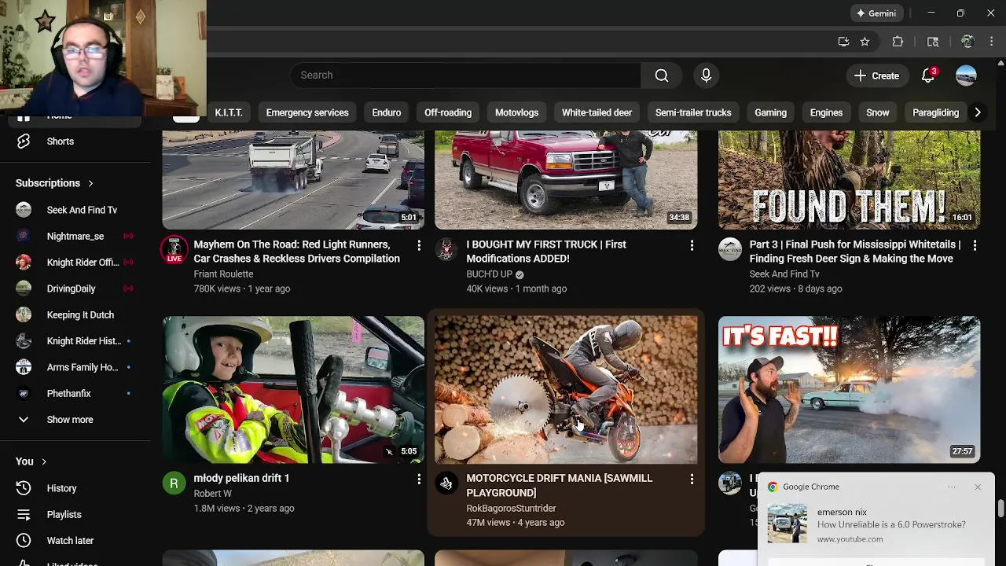This screenshot has width=1006, height=566.
Task: Expand the You section header
Action: pyautogui.click(x=31, y=461)
